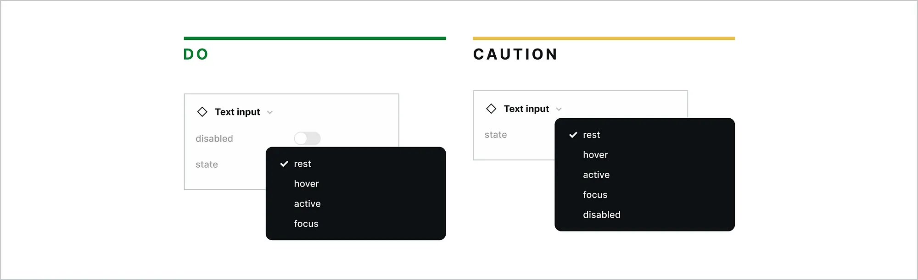This screenshot has height=280, width=918.
Task: Select disabled in the CAUTION state menu
Action: click(x=601, y=215)
